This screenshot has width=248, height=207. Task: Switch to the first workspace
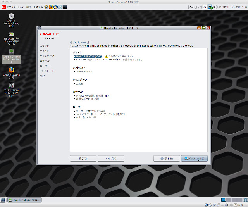(223, 200)
